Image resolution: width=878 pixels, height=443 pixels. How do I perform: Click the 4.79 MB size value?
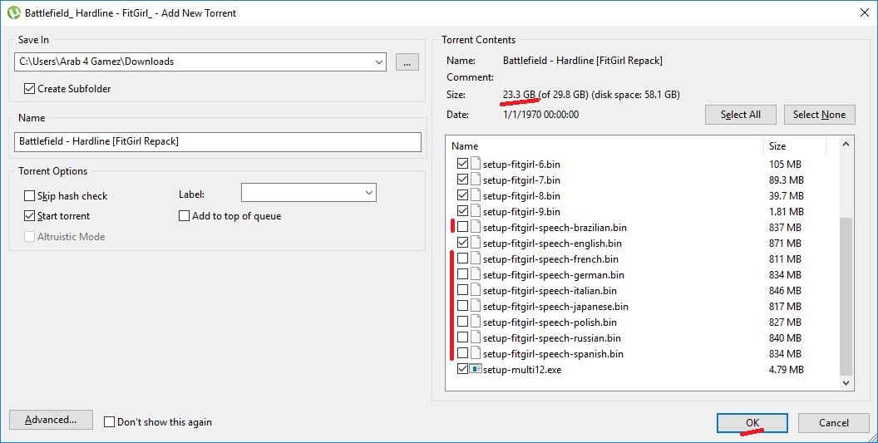tap(787, 370)
